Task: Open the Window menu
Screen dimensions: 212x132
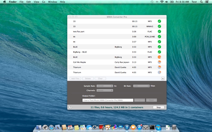Action: click(52, 2)
